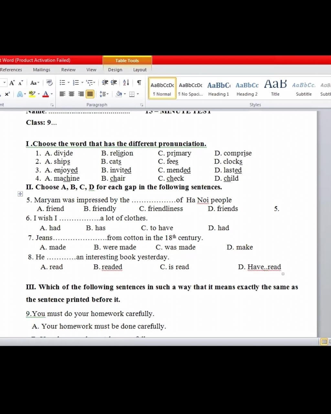Click the Numbering list icon

[76, 83]
